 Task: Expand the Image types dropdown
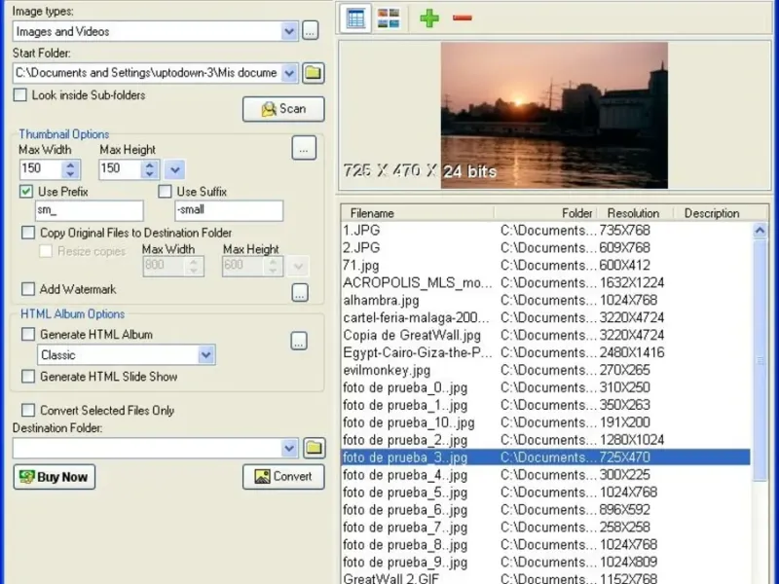point(289,31)
